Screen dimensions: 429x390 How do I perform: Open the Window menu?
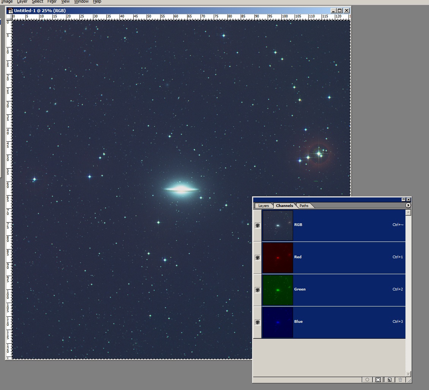point(81,2)
